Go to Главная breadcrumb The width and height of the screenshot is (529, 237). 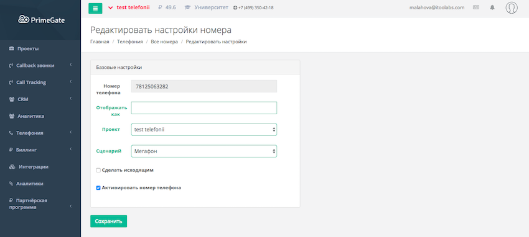click(x=100, y=42)
